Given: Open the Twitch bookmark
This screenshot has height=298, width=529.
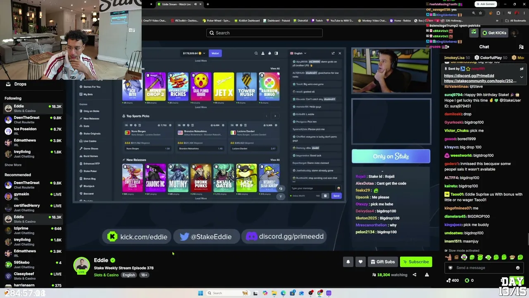Looking at the screenshot, I should point(317,20).
